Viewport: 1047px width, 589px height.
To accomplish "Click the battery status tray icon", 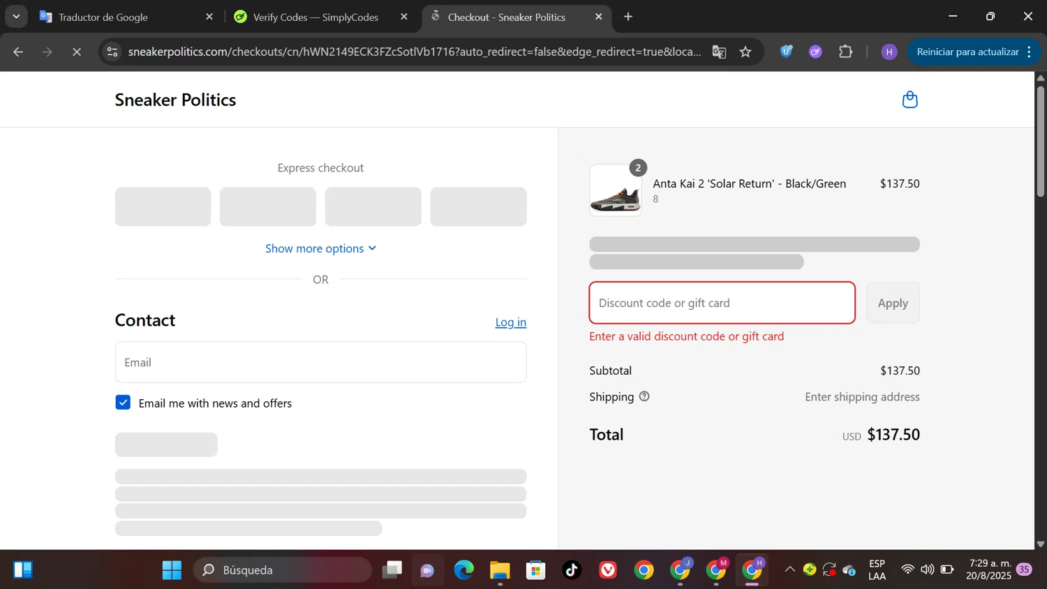I will click(947, 569).
